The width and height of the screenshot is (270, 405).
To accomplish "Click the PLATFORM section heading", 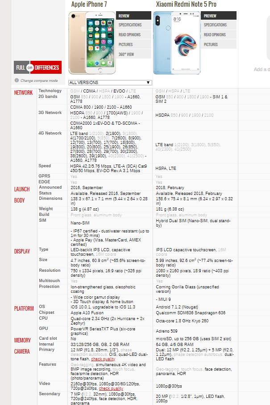I will click(24, 308).
